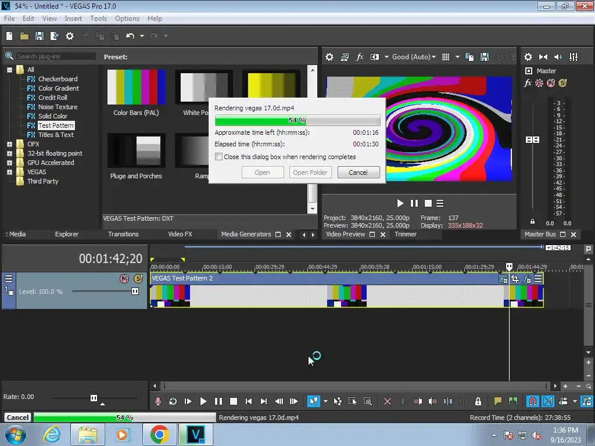Expand the GPU Accelerated folder
The width and height of the screenshot is (595, 446).
tap(9, 163)
